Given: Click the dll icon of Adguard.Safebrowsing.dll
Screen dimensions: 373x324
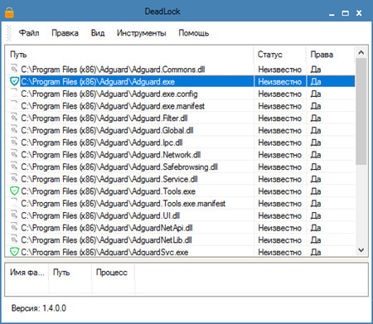Looking at the screenshot, I should [x=14, y=167].
